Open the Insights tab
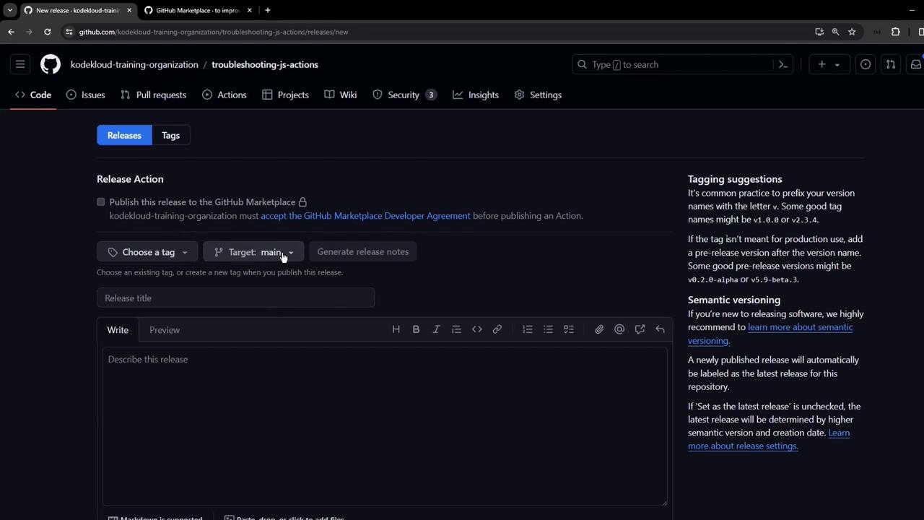This screenshot has height=520, width=924. pos(476,95)
